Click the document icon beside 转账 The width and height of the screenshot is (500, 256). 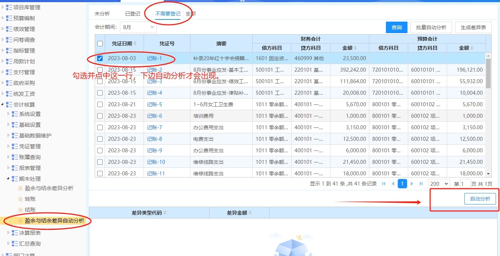[21, 199]
